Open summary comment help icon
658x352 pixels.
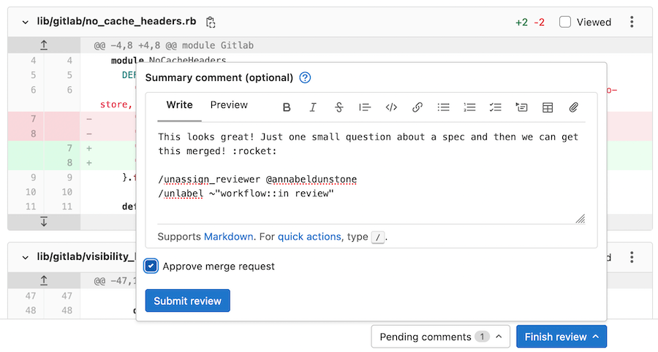point(306,77)
